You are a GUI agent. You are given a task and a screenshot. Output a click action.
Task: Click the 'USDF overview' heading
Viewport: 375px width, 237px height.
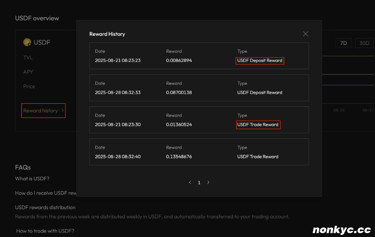point(37,18)
